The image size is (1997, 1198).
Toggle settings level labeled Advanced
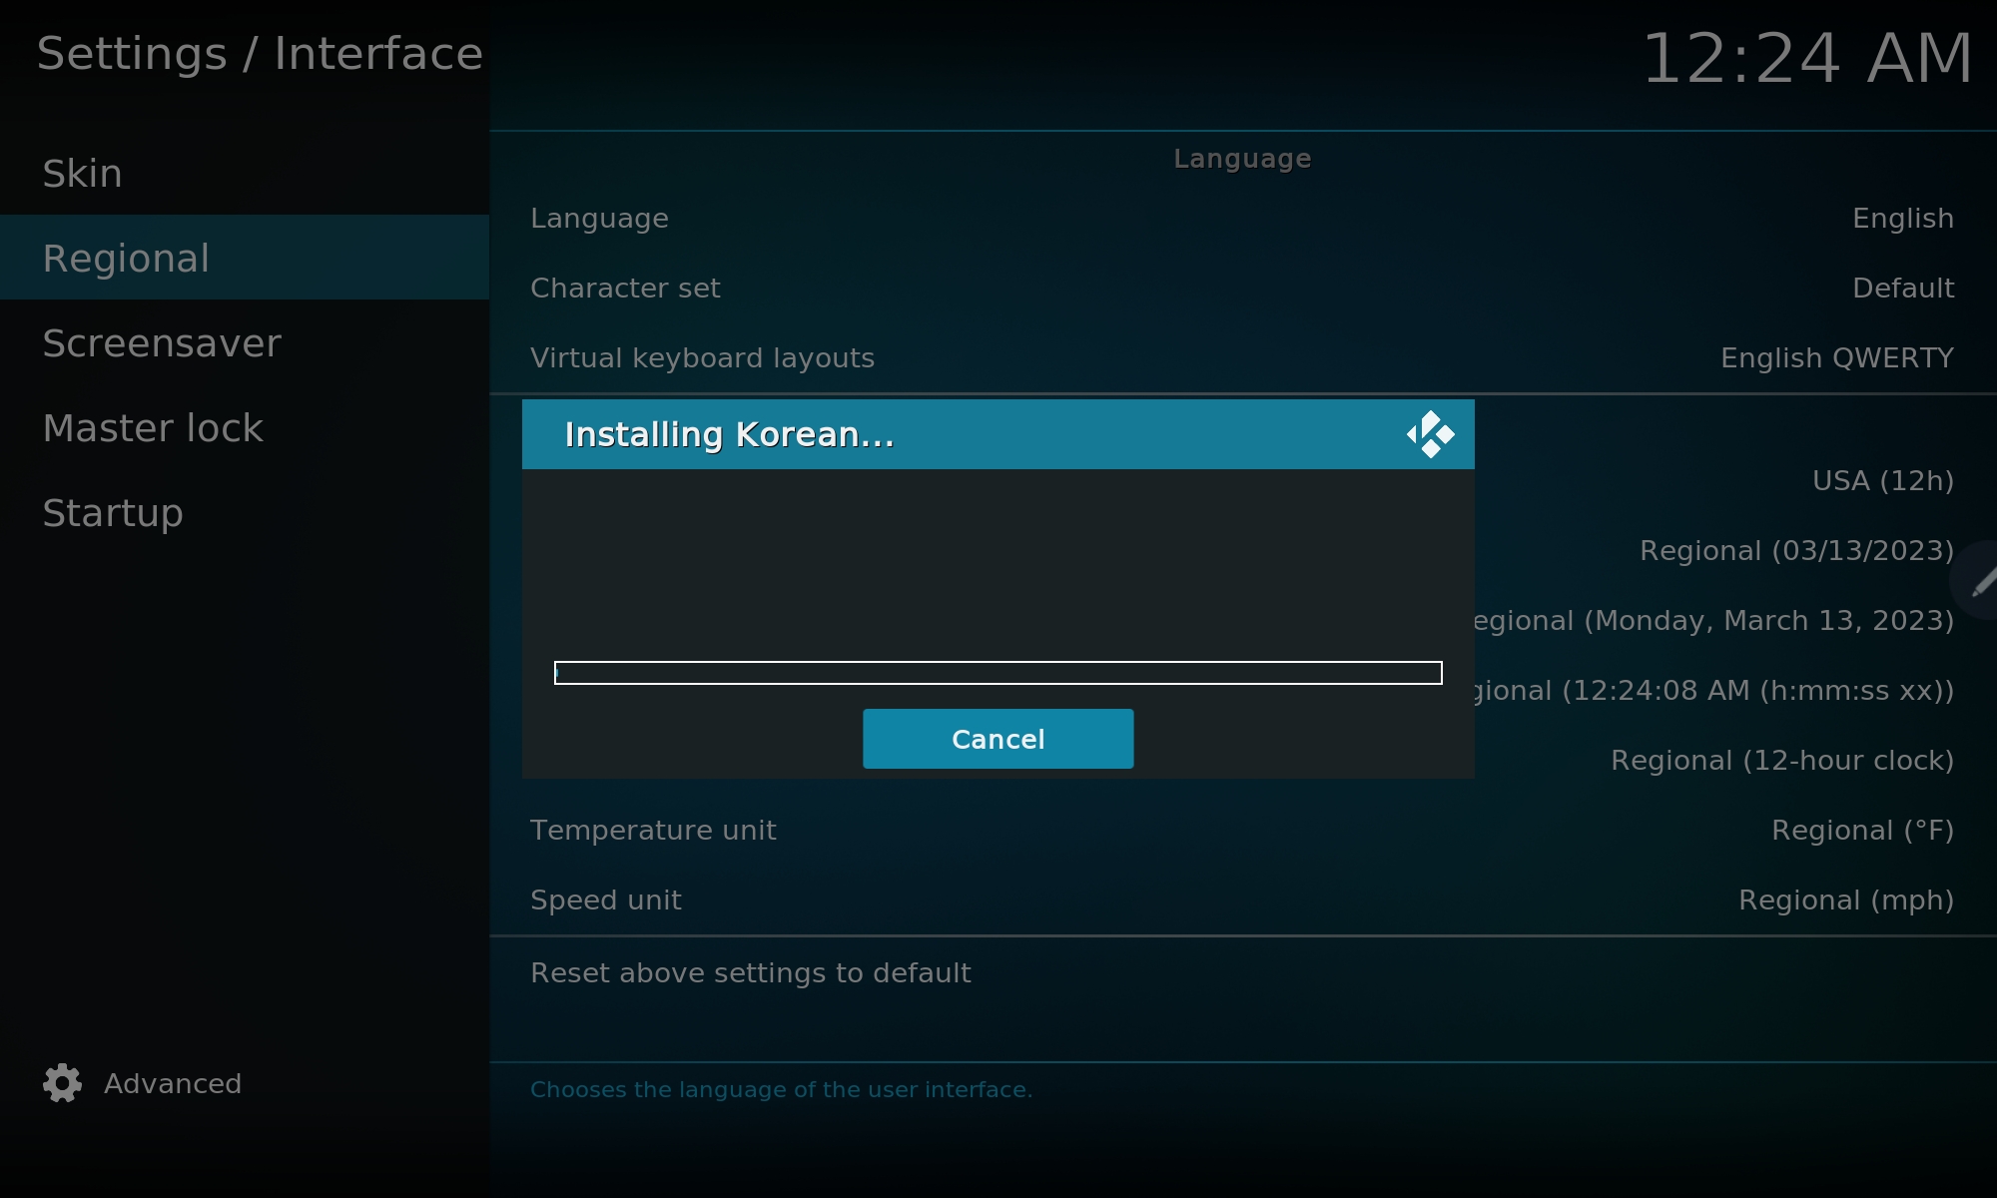[172, 1083]
